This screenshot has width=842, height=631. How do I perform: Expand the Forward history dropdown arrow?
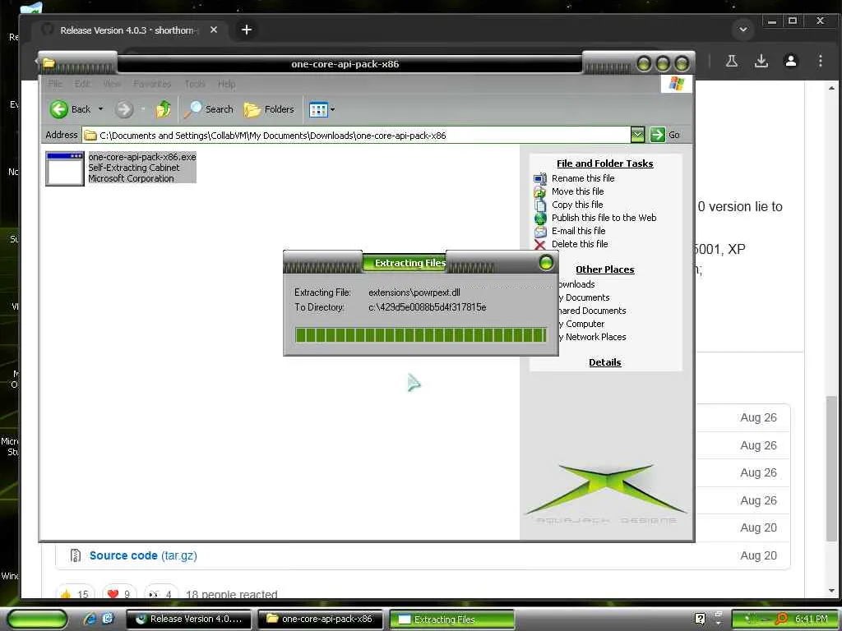tap(143, 109)
